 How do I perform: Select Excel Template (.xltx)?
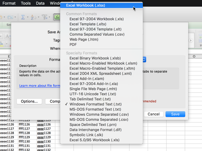click(x=102, y=24)
